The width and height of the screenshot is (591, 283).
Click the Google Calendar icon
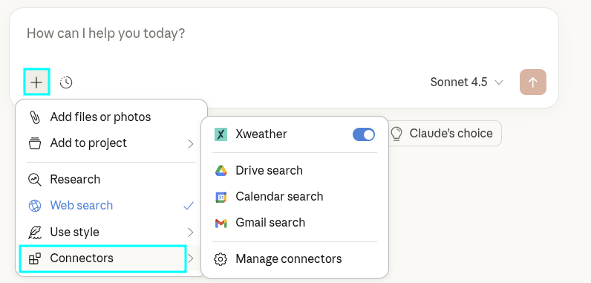pyautogui.click(x=221, y=197)
